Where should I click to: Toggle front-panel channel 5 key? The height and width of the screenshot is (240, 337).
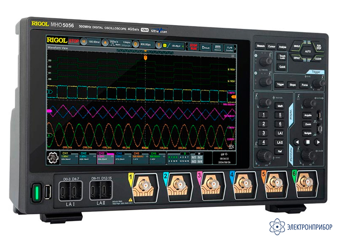coord(280,115)
